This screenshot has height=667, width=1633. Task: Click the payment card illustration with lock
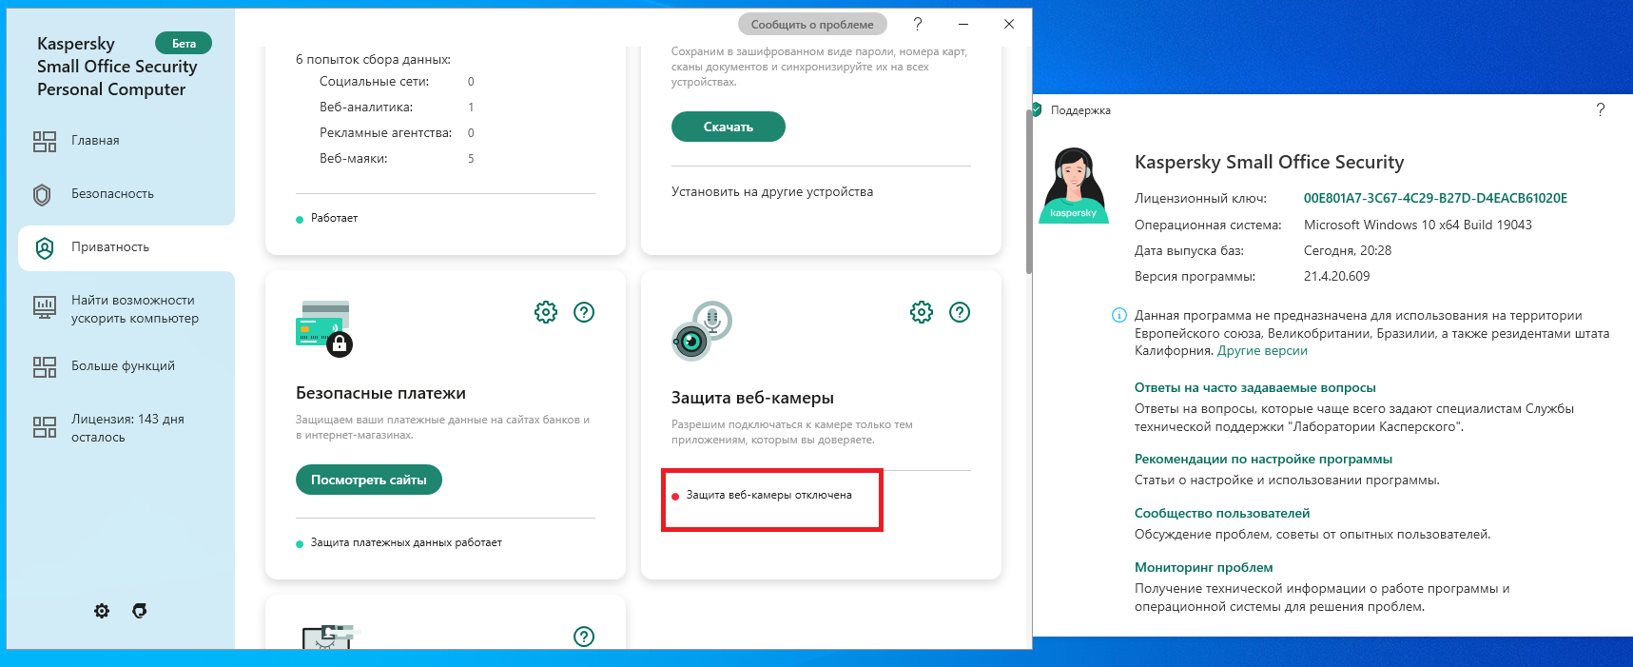tap(324, 328)
